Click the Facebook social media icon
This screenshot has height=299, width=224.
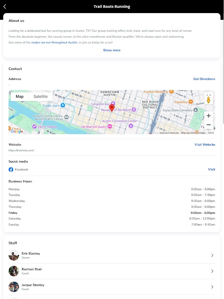tap(11, 169)
